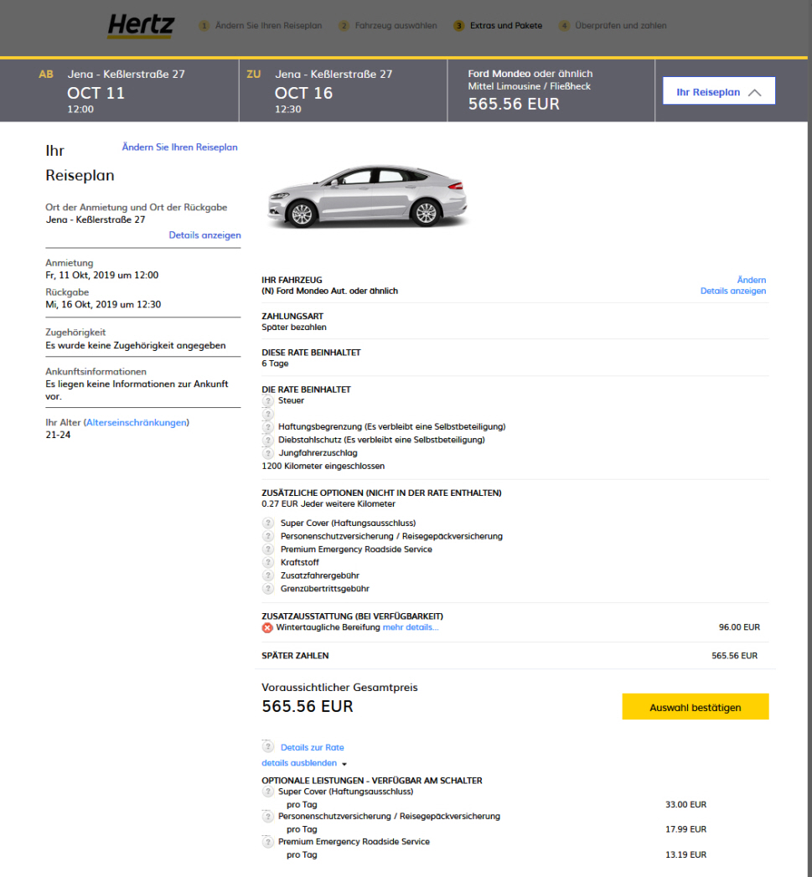Click help icon beside Haftungsbegrenzung

click(268, 427)
